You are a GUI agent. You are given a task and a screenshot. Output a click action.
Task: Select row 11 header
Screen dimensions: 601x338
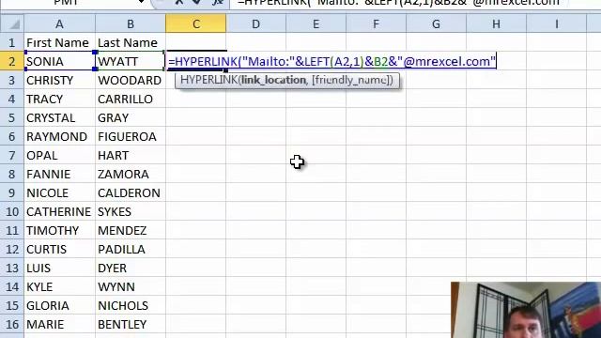click(x=12, y=230)
